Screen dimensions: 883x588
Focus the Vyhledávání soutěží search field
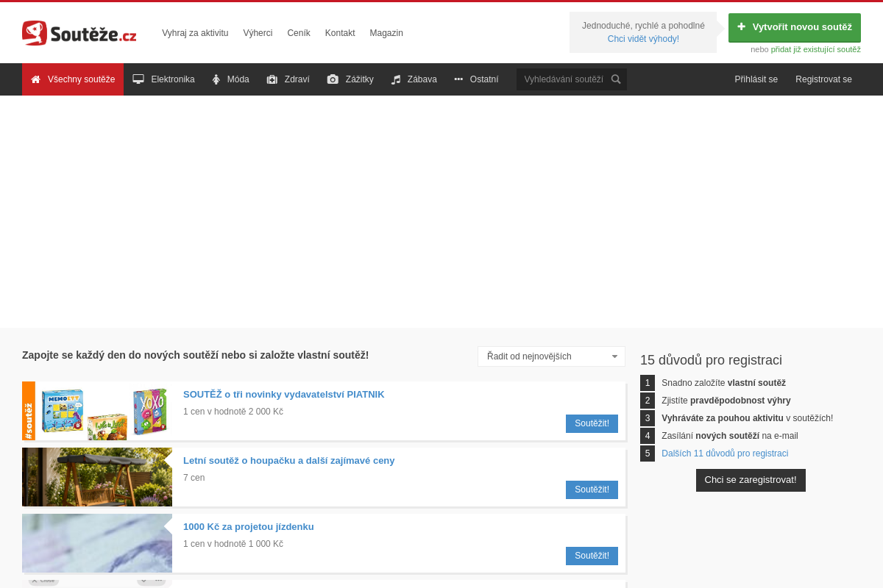[564, 79]
